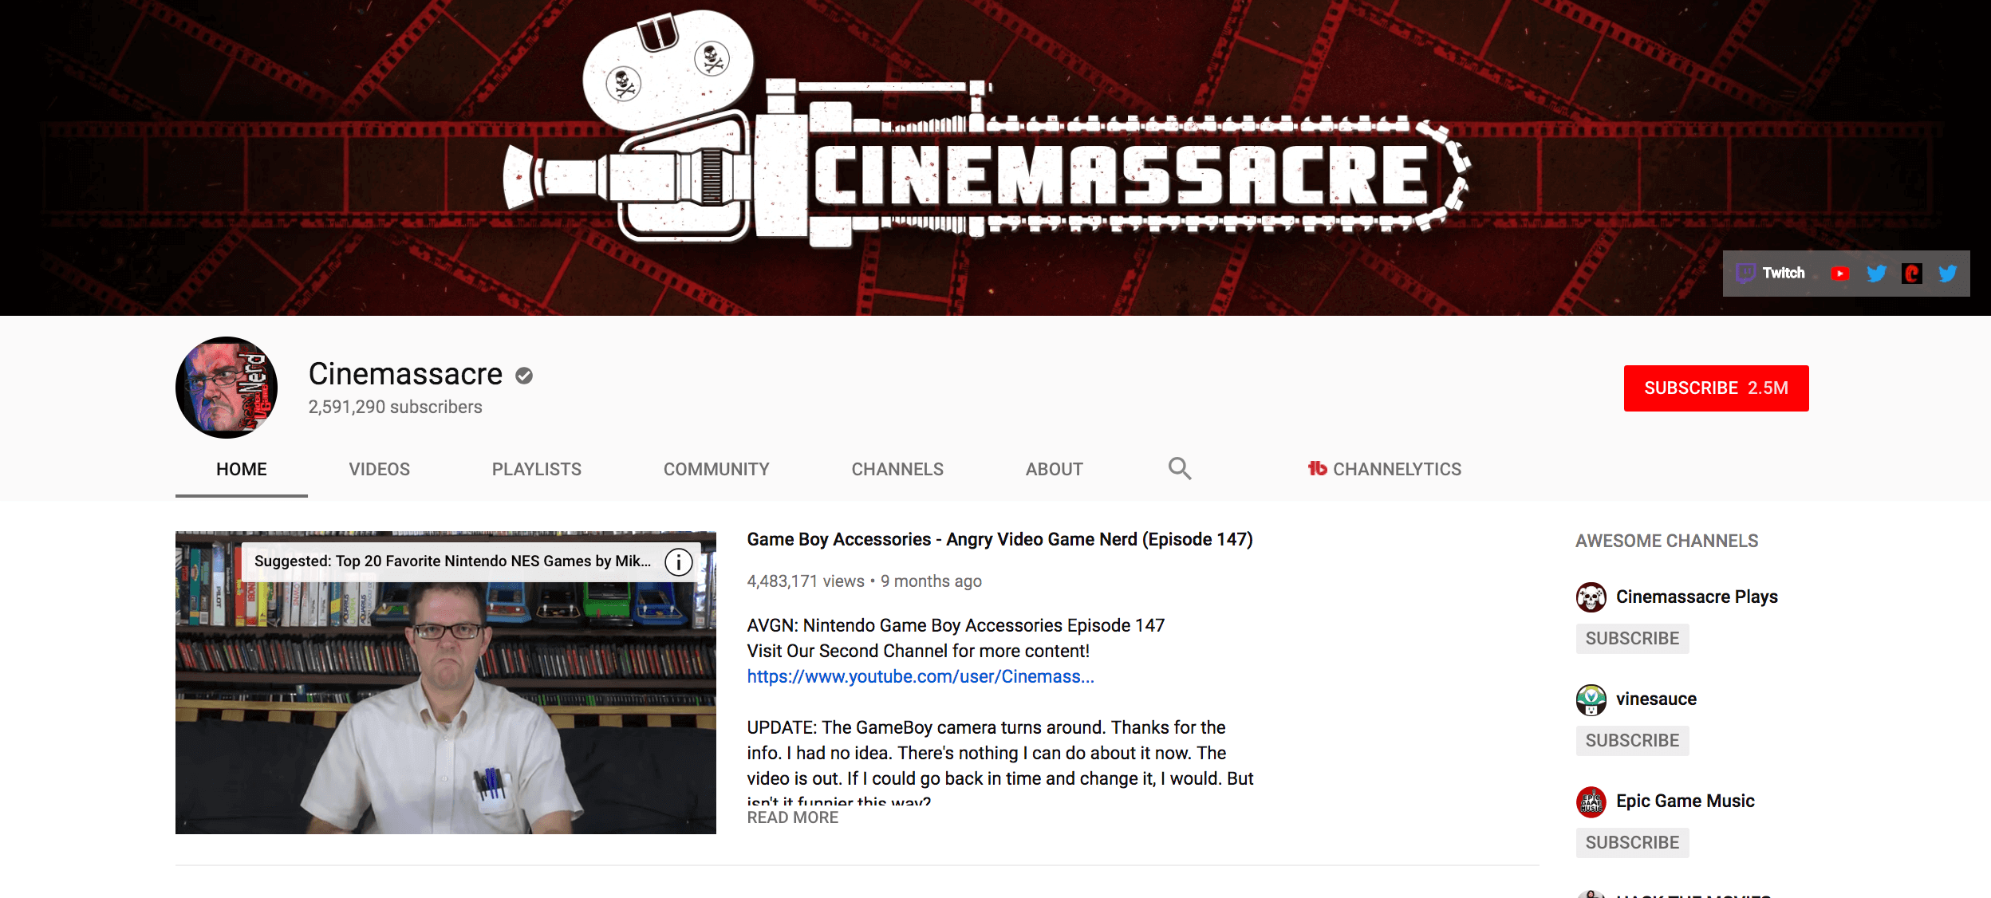Click the Cinemassacre channel name heading
Image resolution: width=1991 pixels, height=898 pixels.
[405, 374]
